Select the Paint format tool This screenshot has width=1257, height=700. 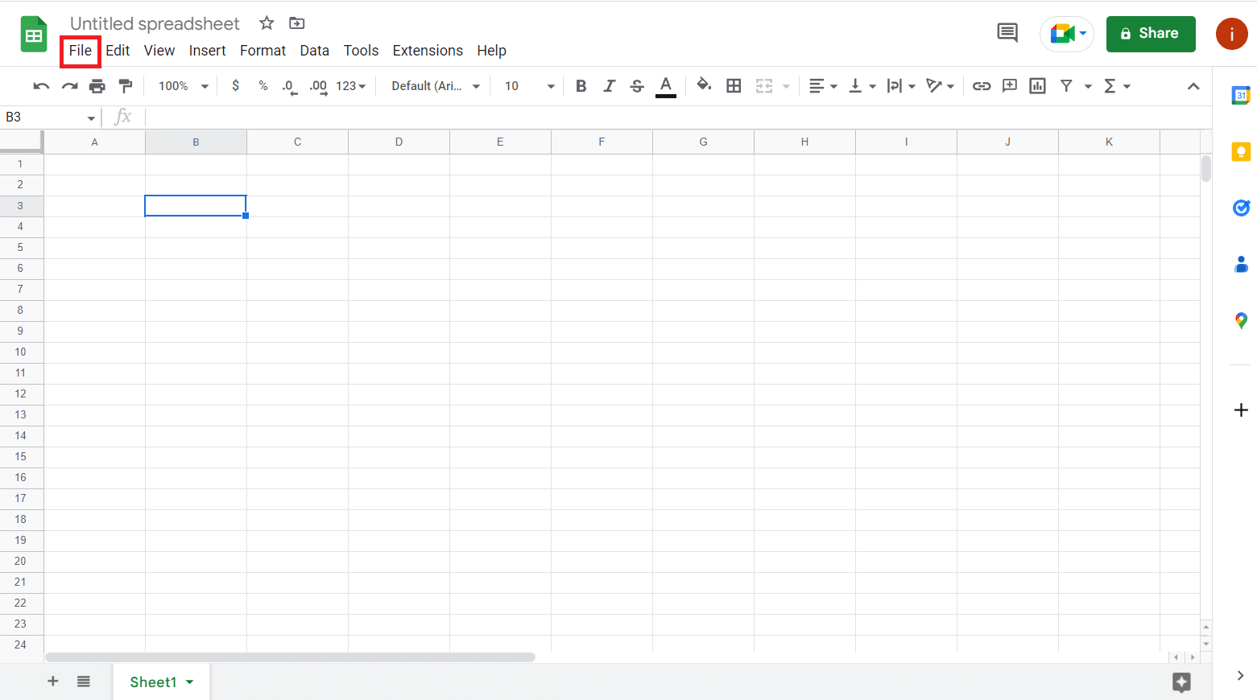coord(126,86)
